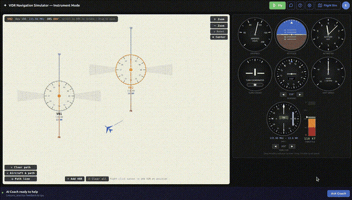Screen dimensions: 352x200
Task: Click the VOR CDI instrument gauge
Action: (284, 119)
